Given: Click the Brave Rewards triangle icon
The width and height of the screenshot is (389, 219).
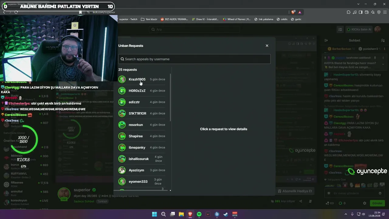Looking at the screenshot, I should click(300, 12).
